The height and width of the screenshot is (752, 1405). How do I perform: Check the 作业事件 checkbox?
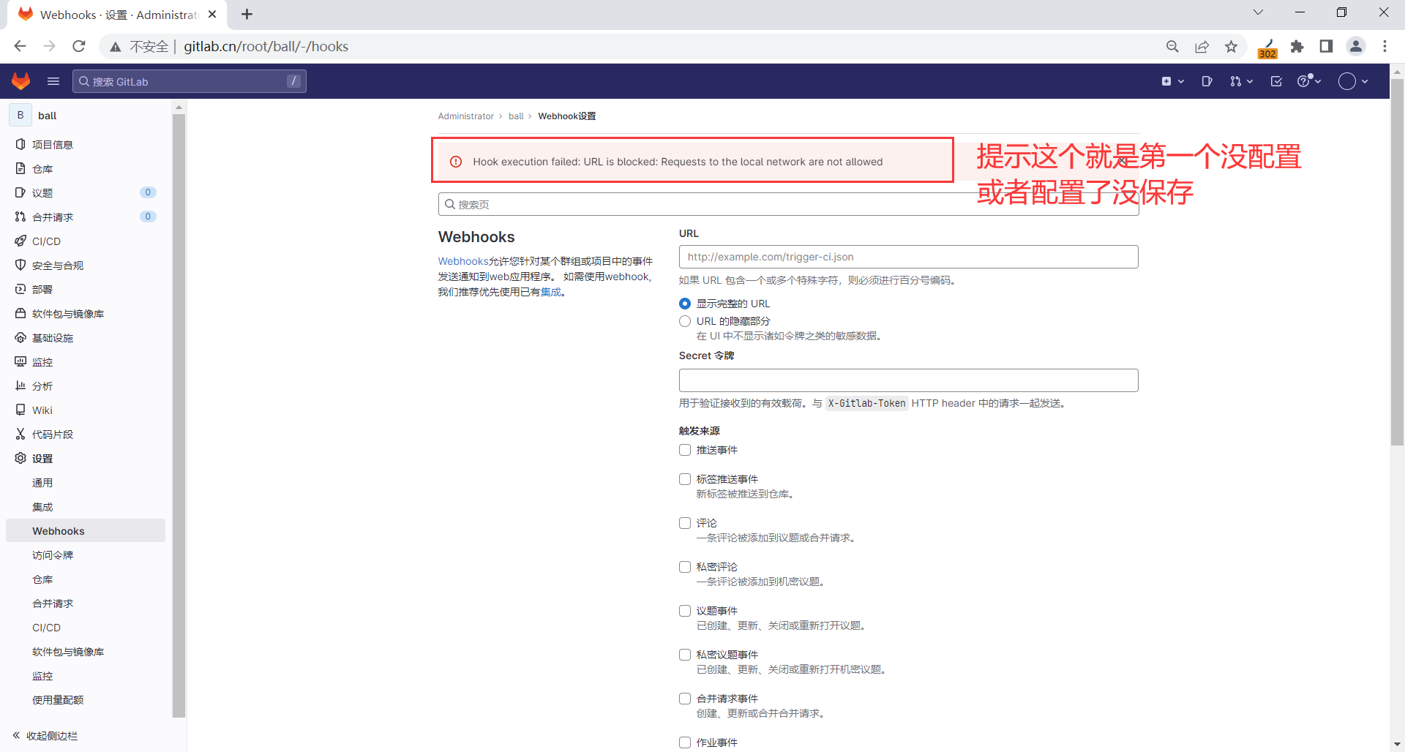tap(685, 742)
